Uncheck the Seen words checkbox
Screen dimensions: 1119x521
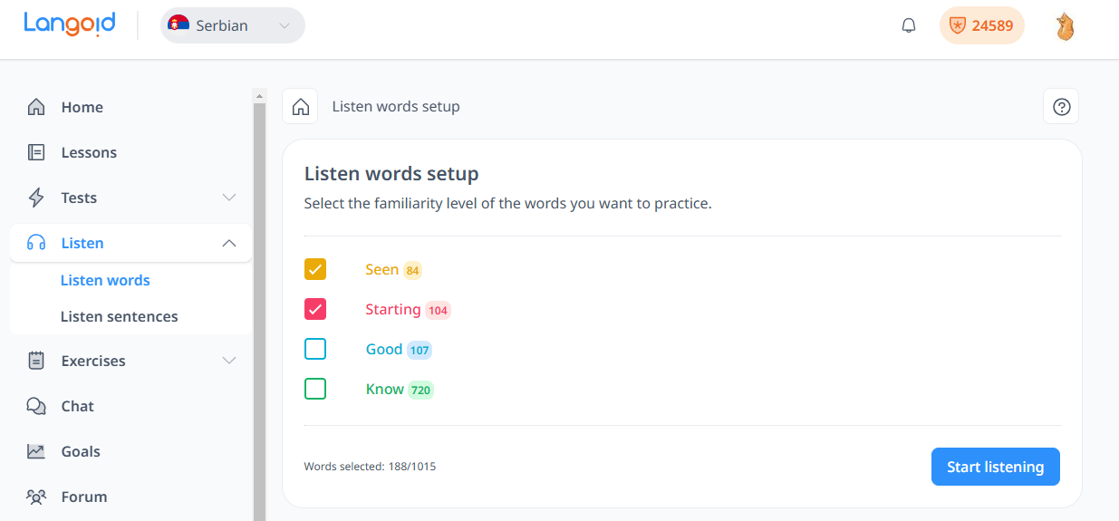(315, 269)
